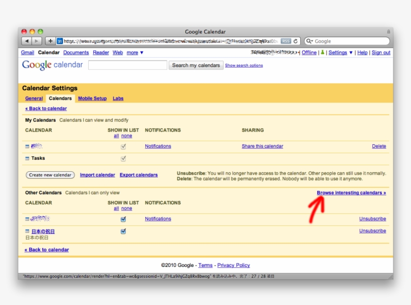Click the Tasks calendar name
This screenshot has height=305, width=411.
(x=38, y=158)
